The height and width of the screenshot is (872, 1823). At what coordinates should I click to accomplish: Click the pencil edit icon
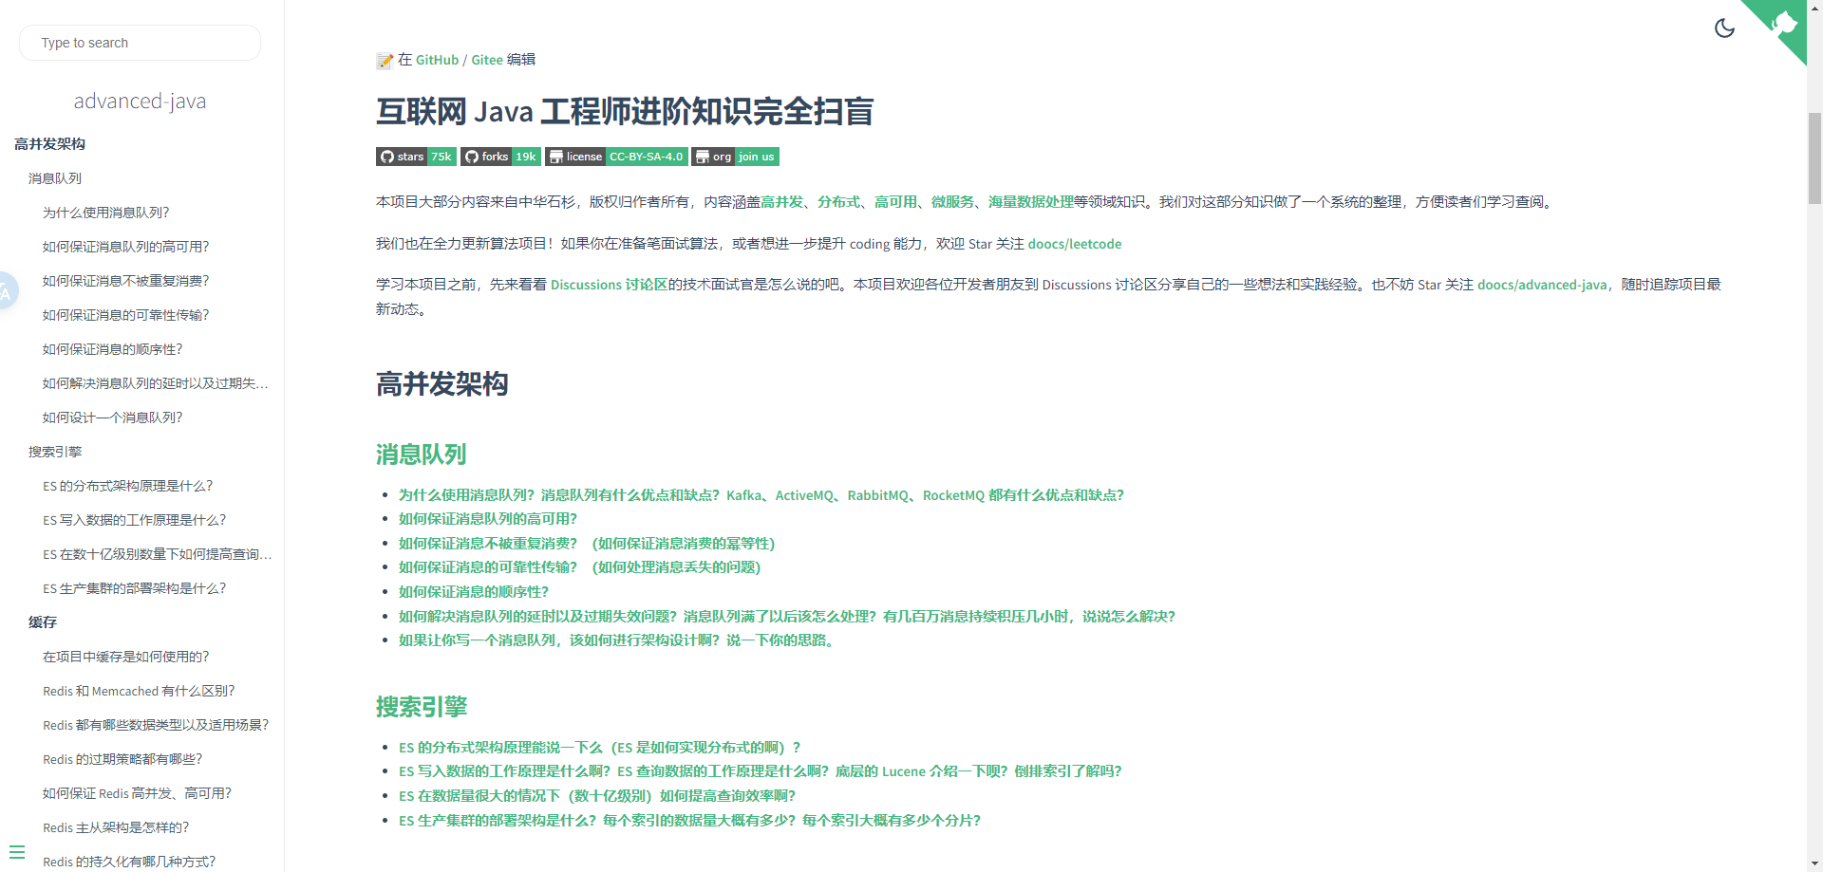point(384,60)
